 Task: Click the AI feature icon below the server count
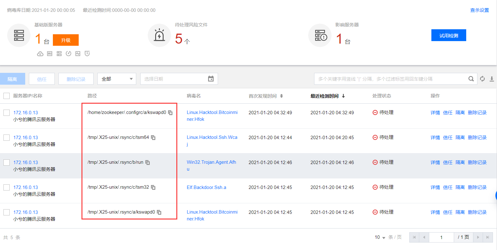point(50,54)
